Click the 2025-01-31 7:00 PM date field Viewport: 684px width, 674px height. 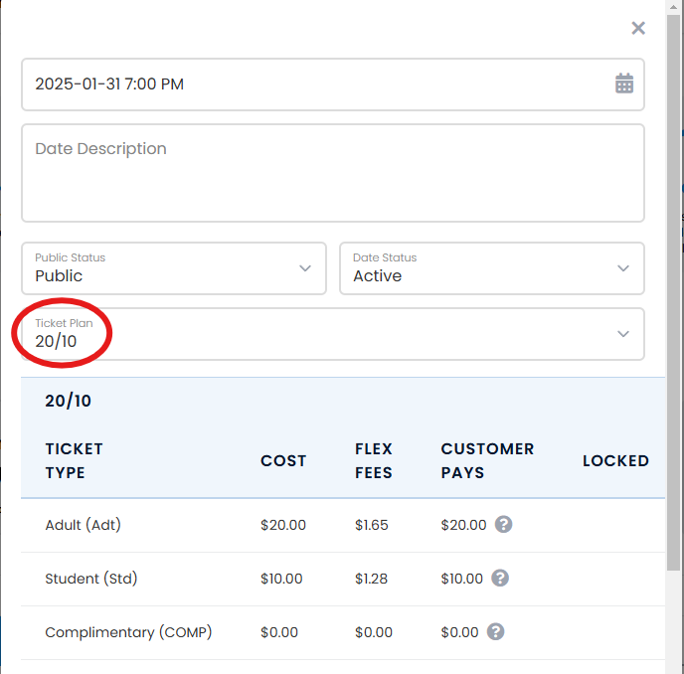tap(333, 84)
